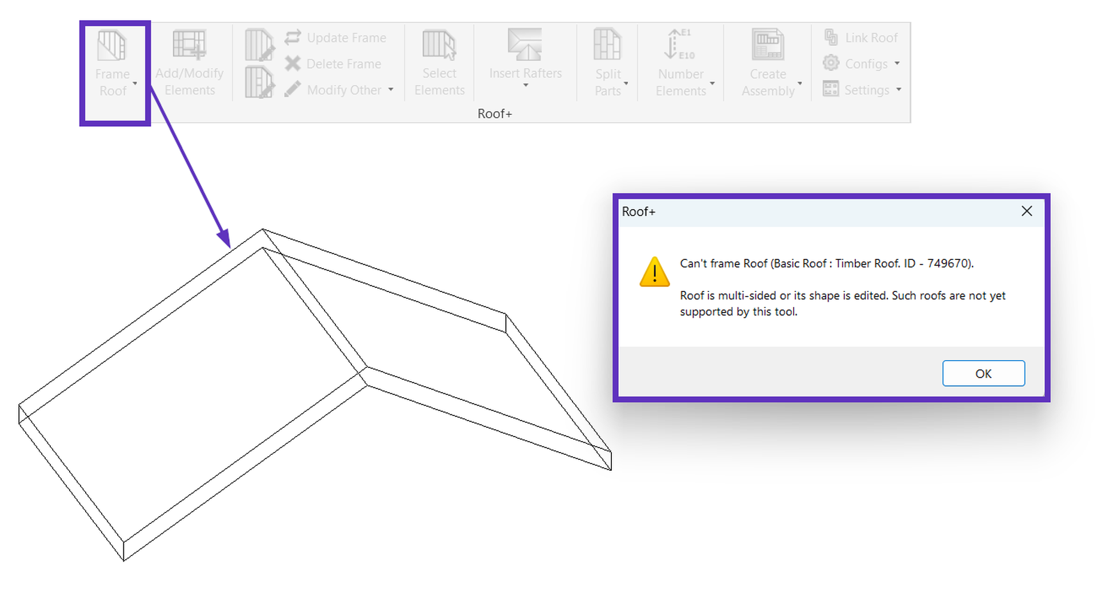The height and width of the screenshot is (604, 1097).
Task: Expand the Modify Other dropdown arrow
Action: click(391, 89)
